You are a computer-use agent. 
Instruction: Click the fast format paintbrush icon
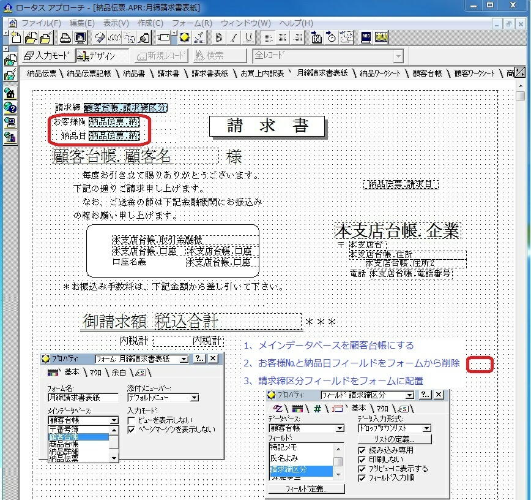pos(199,37)
